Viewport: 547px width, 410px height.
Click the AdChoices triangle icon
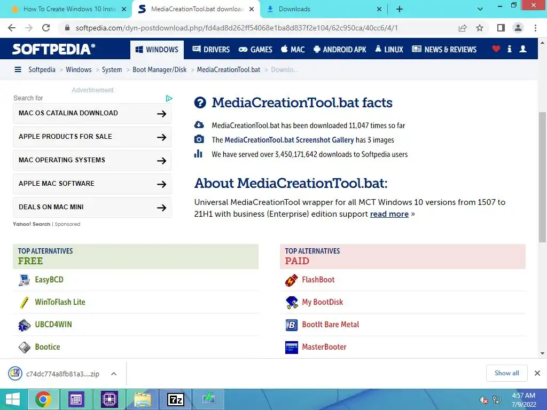pos(169,99)
